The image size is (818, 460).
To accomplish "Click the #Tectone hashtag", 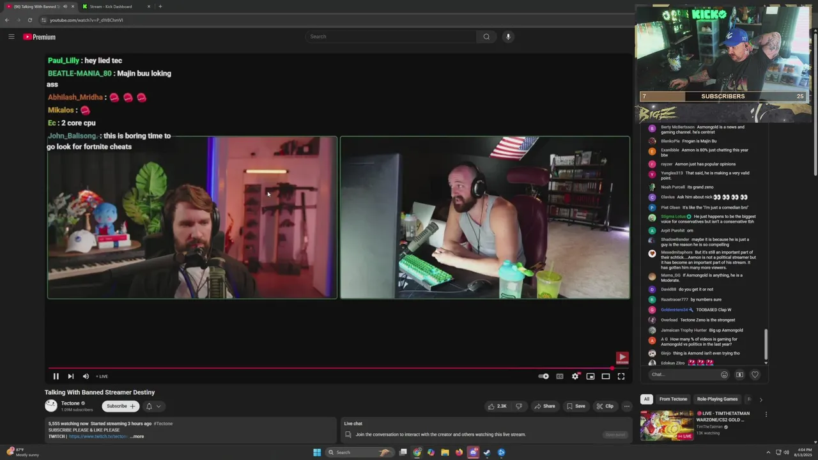I will pyautogui.click(x=163, y=424).
